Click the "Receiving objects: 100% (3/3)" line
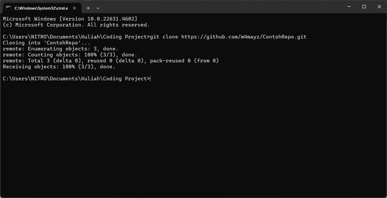387x198 pixels. pos(59,67)
